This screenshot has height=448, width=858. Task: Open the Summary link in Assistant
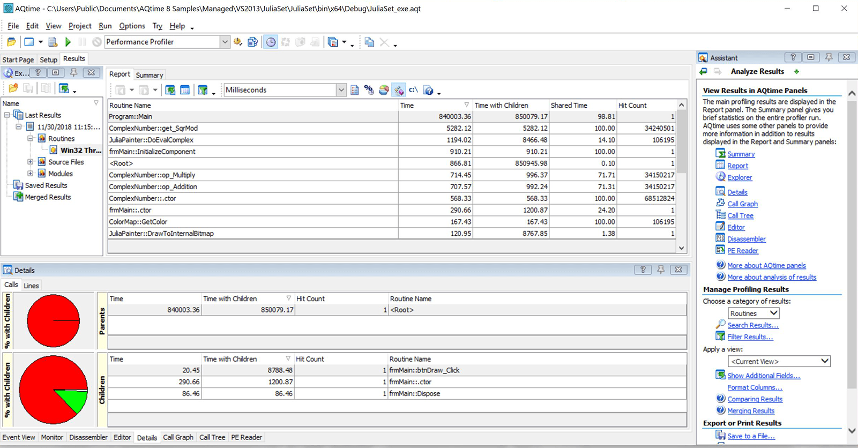coord(741,154)
